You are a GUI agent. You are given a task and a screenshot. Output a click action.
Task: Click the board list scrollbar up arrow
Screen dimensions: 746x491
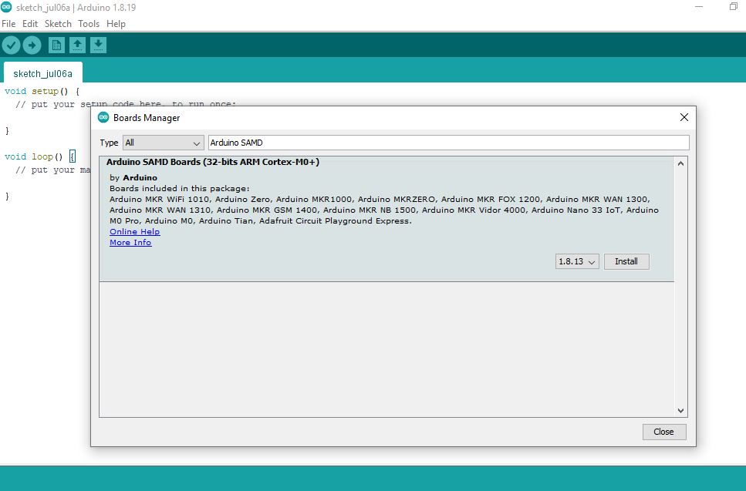tap(681, 163)
